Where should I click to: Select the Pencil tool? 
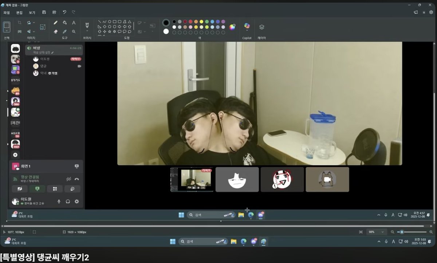coord(56,23)
